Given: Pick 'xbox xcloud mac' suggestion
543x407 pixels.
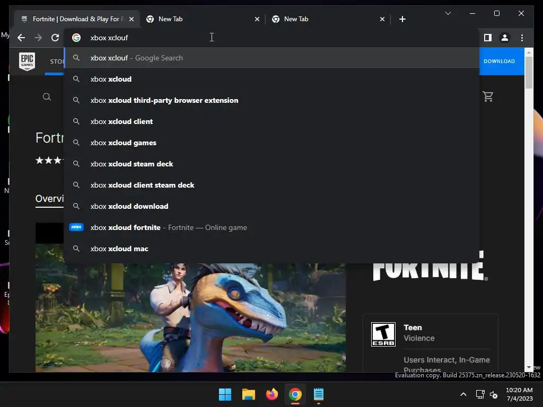Looking at the screenshot, I should (271, 249).
